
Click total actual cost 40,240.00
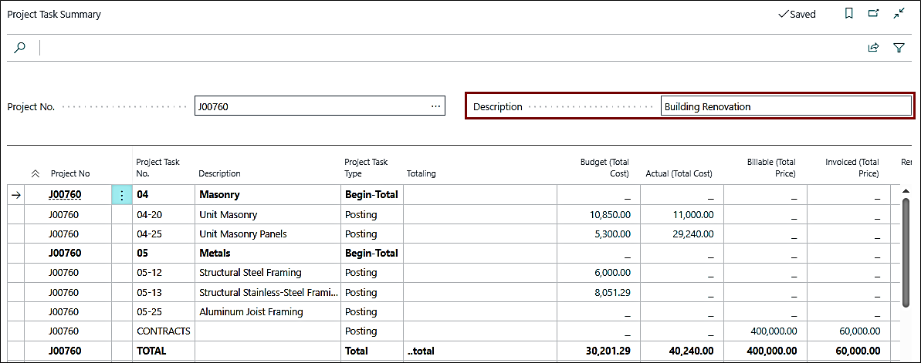pos(692,351)
